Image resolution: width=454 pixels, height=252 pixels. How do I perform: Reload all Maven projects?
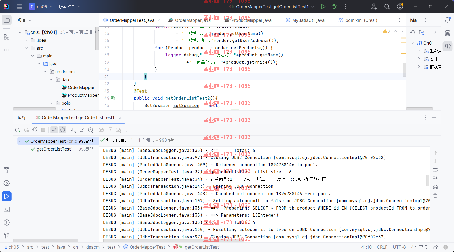point(413,32)
